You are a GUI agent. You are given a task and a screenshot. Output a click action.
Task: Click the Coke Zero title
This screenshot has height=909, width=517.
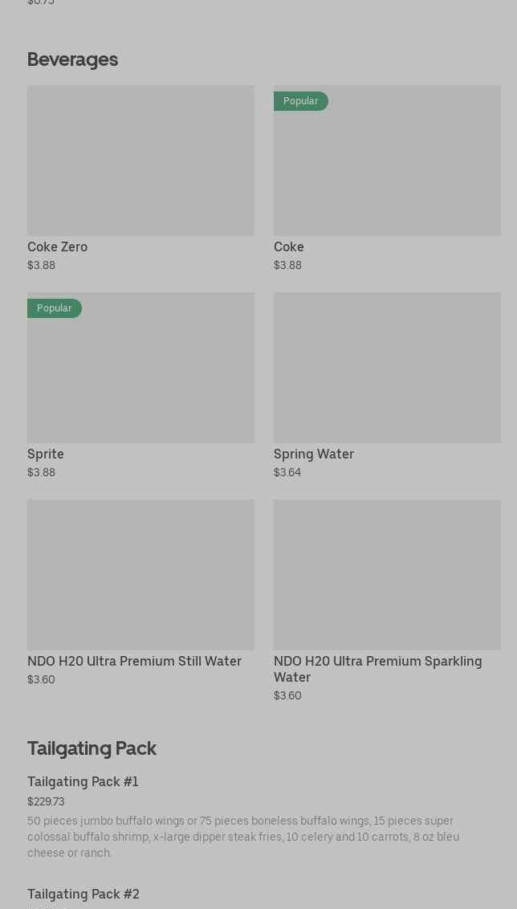pyautogui.click(x=58, y=247)
